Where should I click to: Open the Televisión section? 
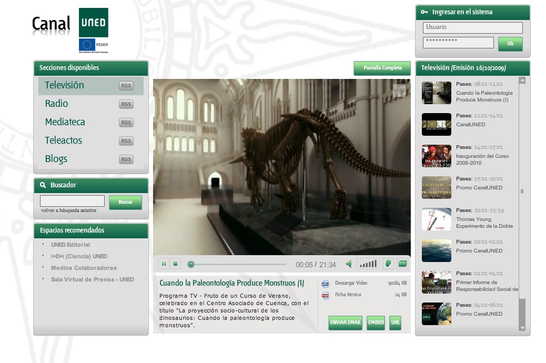tap(64, 85)
